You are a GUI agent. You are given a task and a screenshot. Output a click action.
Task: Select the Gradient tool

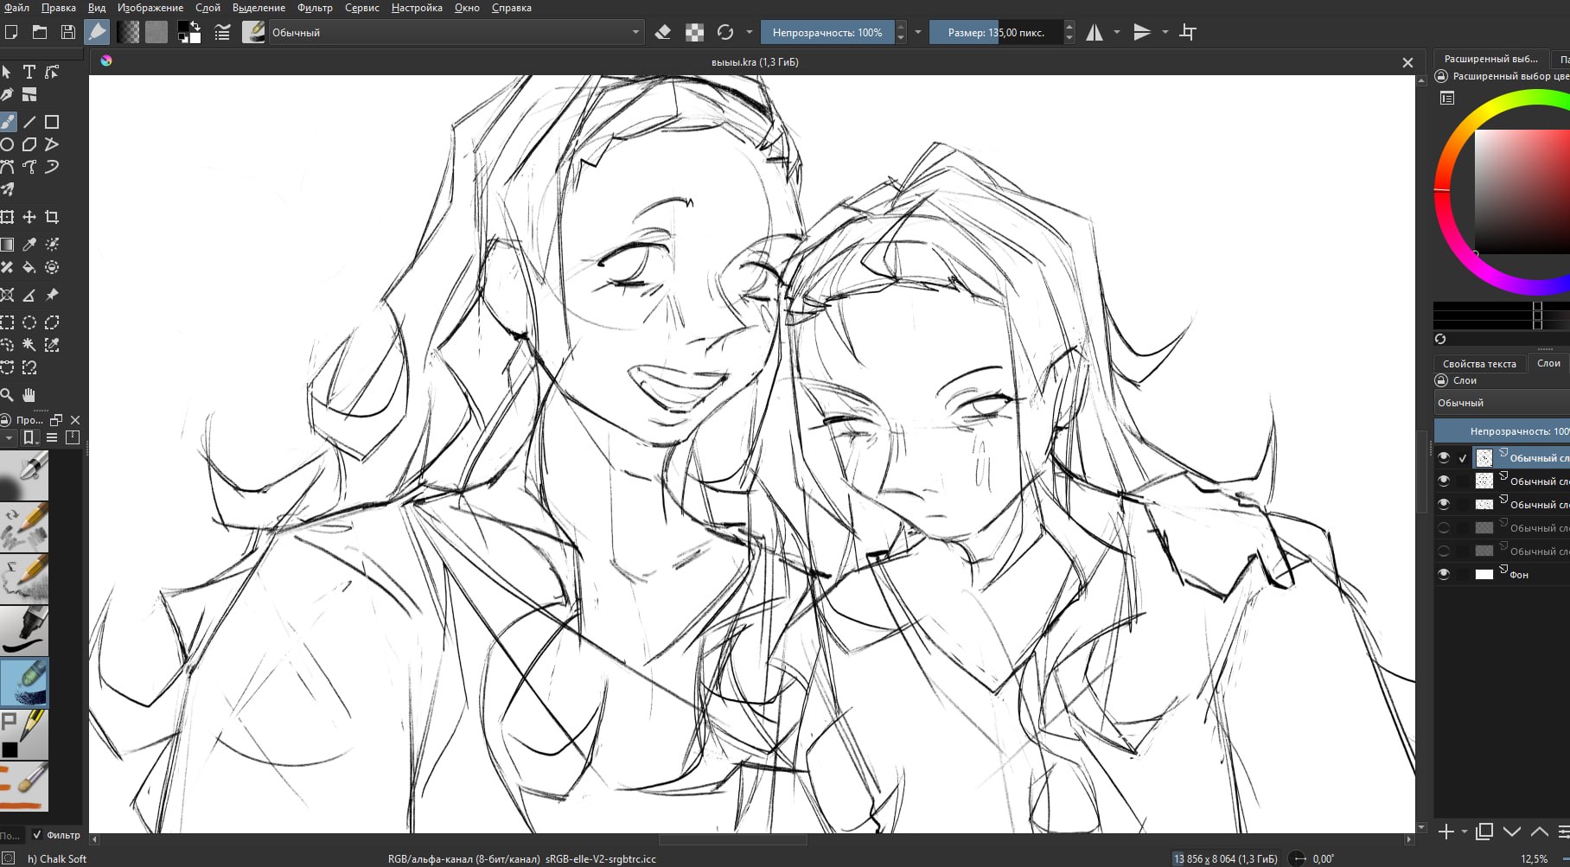[x=8, y=245]
